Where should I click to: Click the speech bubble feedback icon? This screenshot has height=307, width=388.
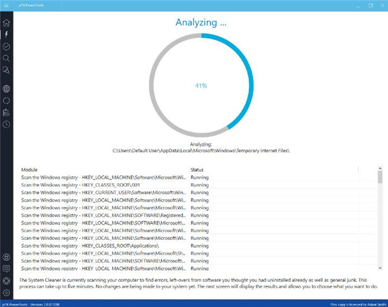click(x=6, y=268)
